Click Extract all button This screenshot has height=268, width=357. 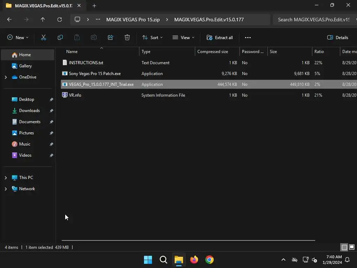220,38
